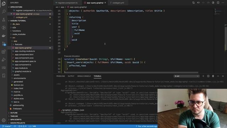Open app.component.scss file
Viewport: 227px width, 128px height.
coord(24,58)
